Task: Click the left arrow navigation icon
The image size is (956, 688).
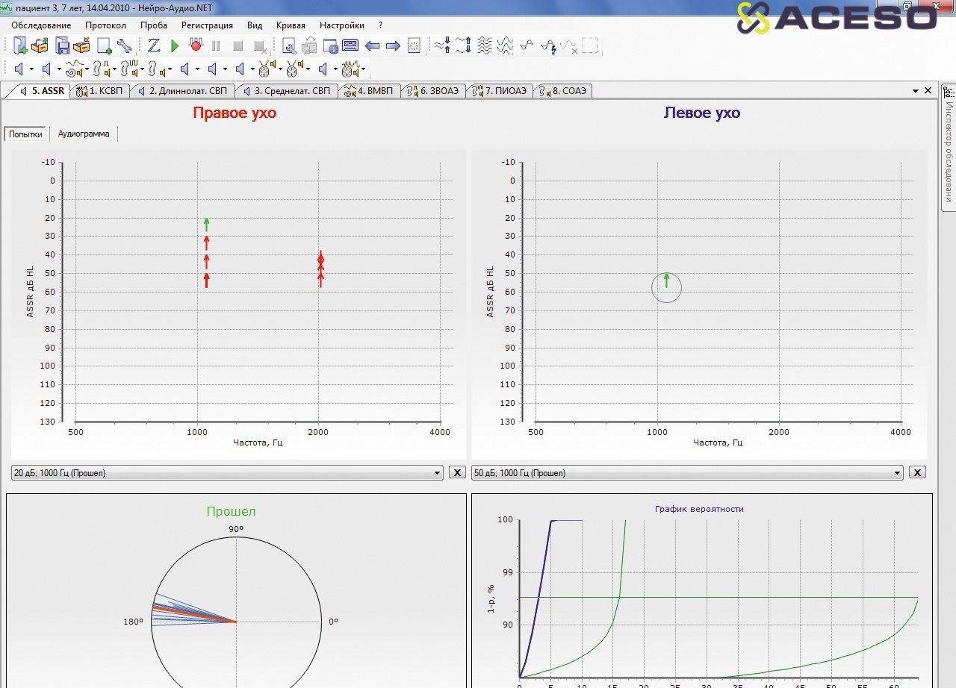Action: click(372, 46)
